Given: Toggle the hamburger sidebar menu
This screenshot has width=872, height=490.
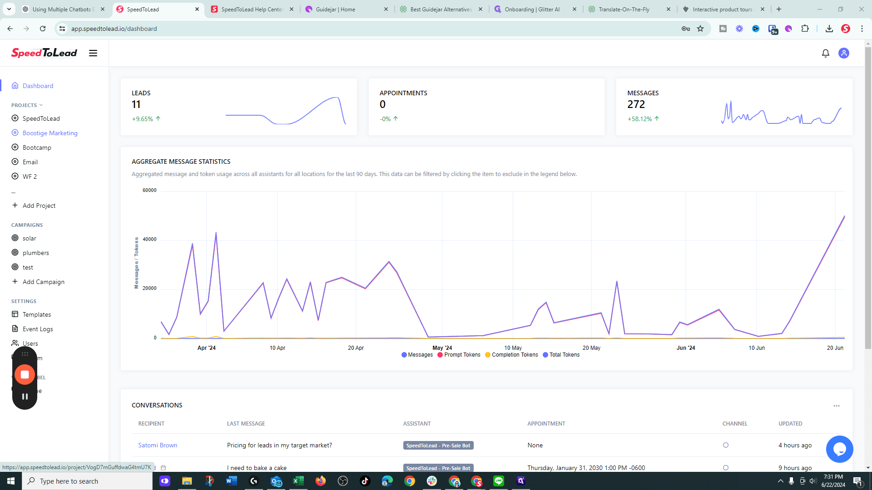Looking at the screenshot, I should (93, 53).
